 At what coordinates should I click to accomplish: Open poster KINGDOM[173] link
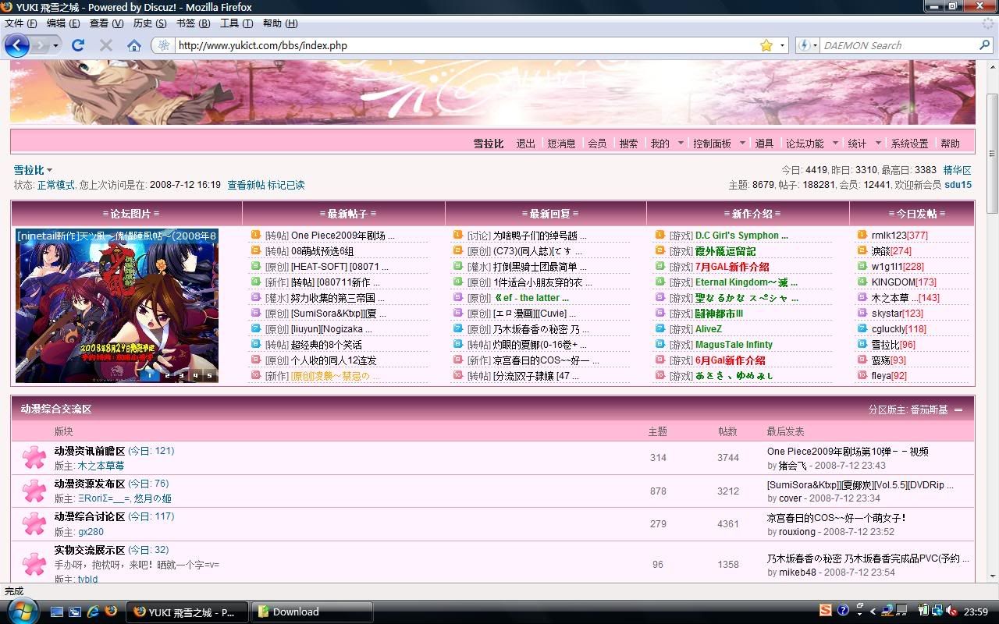pos(904,282)
